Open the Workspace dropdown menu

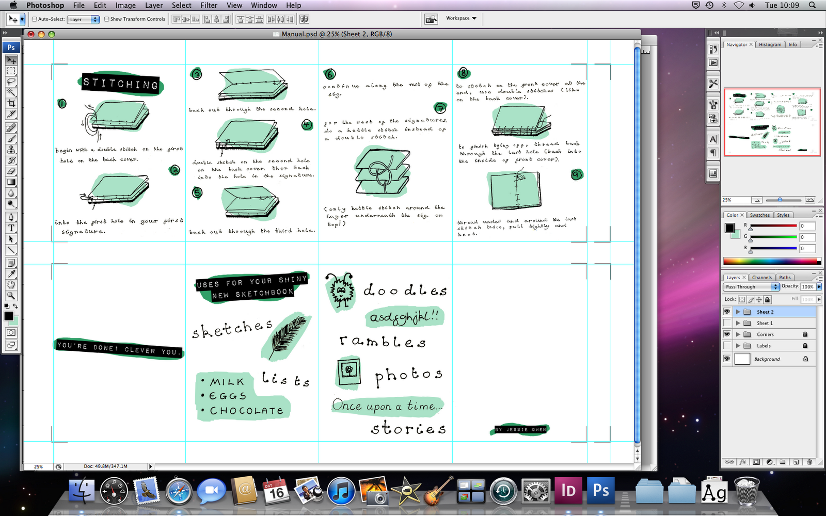coord(461,19)
